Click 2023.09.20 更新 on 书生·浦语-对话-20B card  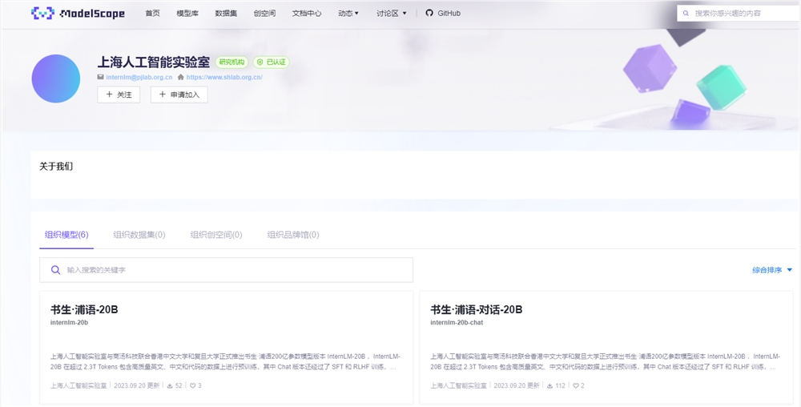click(x=517, y=386)
